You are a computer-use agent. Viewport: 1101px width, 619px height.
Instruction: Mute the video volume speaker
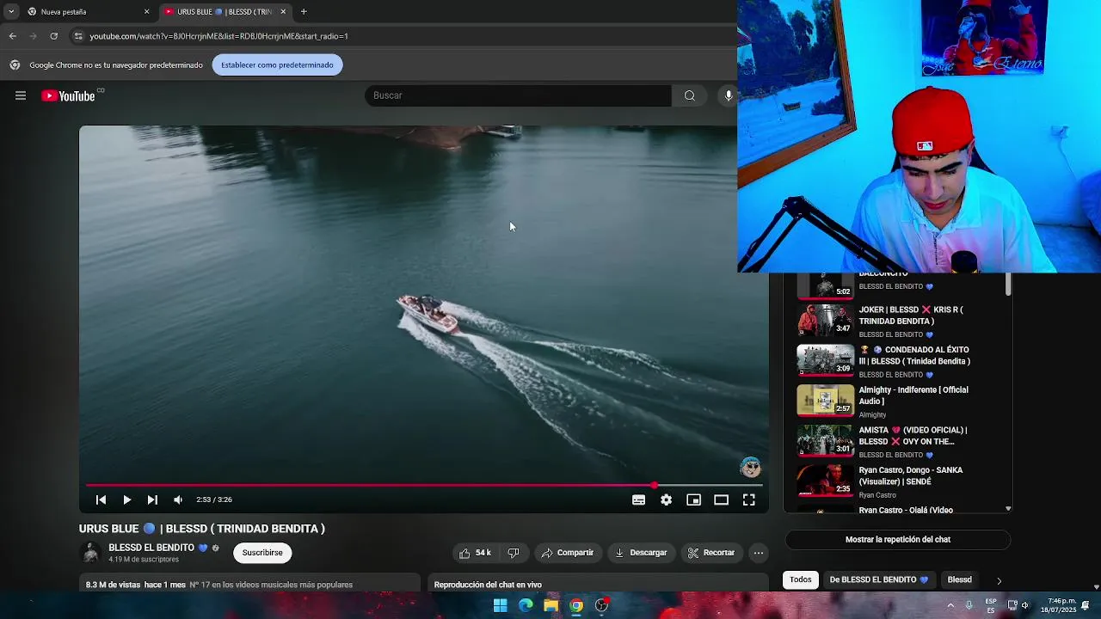(x=178, y=499)
